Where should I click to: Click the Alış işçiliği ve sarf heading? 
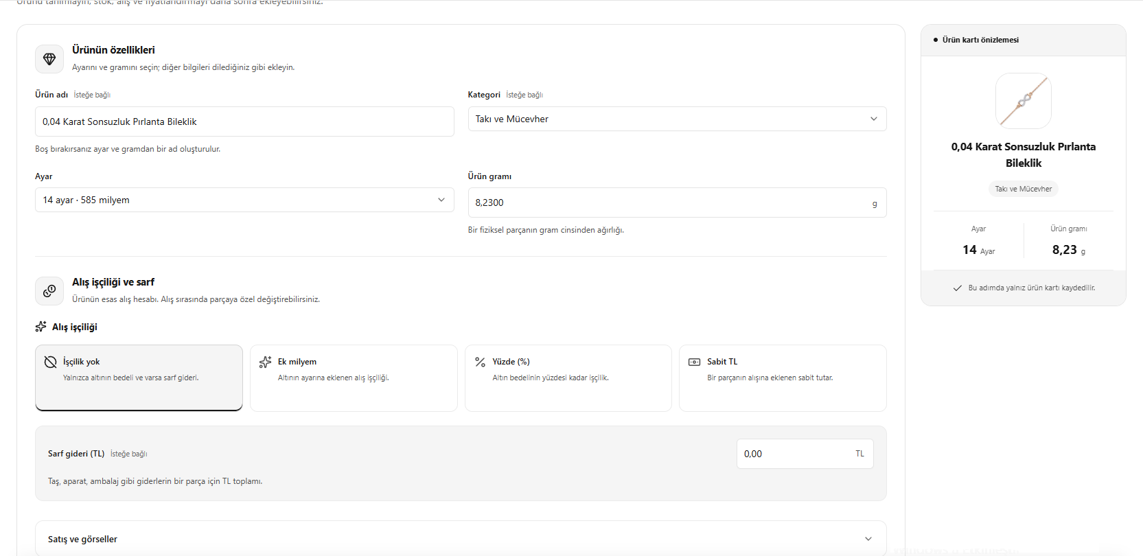113,282
